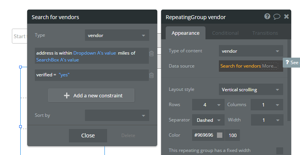
Task: Click the color hex code field
Action: pyautogui.click(x=204, y=135)
